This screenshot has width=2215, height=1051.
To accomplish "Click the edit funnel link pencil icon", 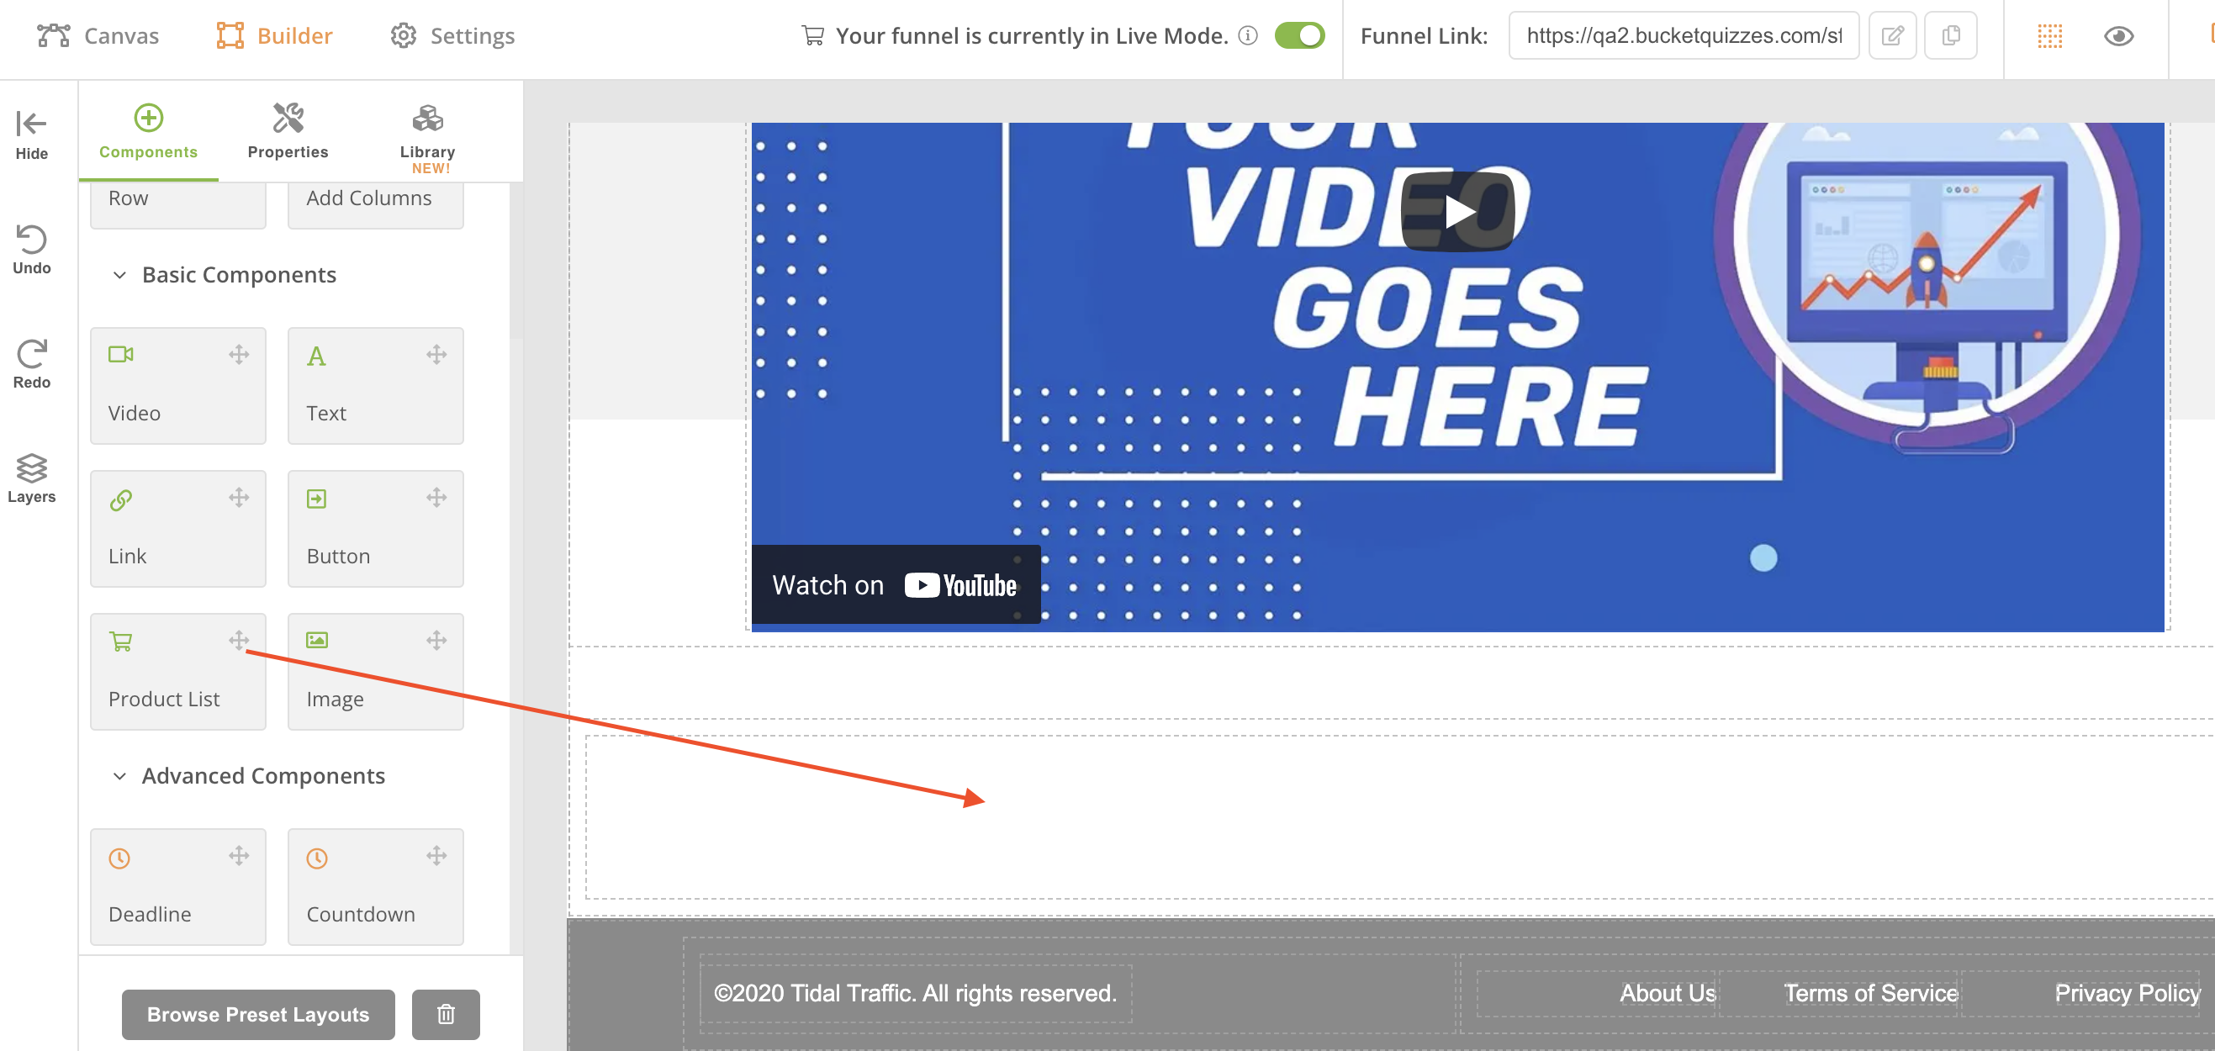I will [x=1893, y=35].
